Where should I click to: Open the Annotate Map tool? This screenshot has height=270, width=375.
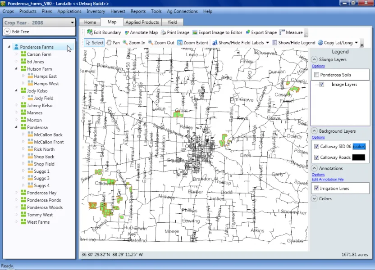(141, 32)
